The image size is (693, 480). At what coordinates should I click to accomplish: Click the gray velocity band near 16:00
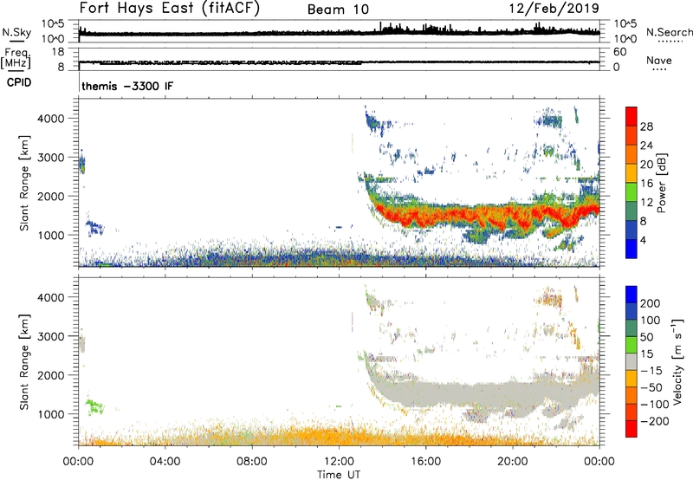tap(425, 393)
